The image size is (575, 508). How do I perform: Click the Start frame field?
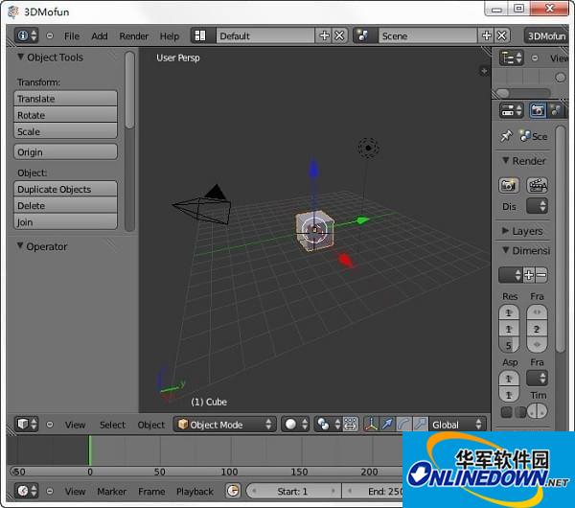291,491
